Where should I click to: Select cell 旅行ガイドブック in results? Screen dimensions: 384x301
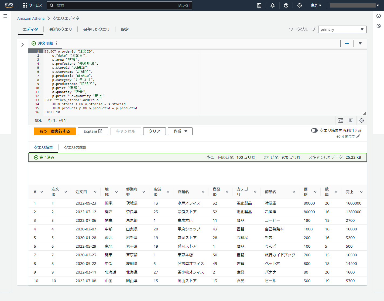280,255
